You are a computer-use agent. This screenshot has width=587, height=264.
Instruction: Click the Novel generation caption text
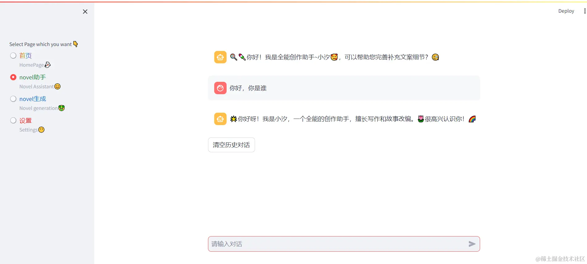42,108
